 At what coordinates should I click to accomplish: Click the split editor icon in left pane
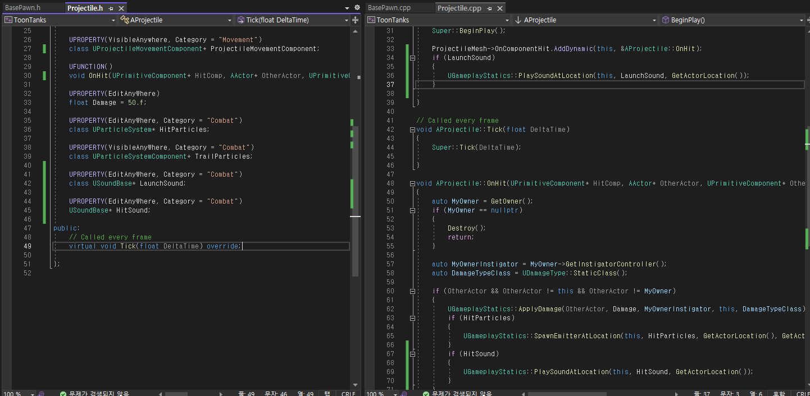tap(355, 20)
